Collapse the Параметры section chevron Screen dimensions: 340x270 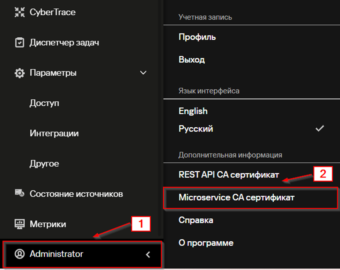143,73
